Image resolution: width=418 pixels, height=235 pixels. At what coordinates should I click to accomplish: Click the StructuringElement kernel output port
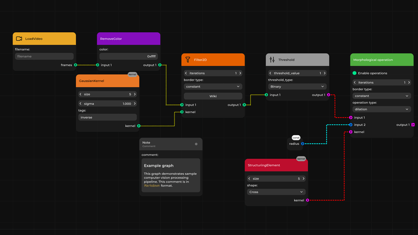307,200
